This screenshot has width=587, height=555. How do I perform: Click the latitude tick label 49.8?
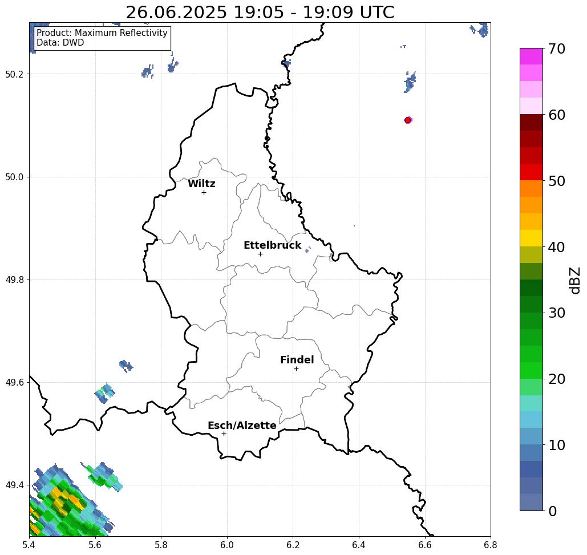14,280
